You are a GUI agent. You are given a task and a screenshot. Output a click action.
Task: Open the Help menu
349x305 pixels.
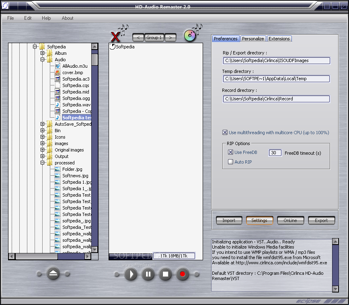(x=46, y=18)
